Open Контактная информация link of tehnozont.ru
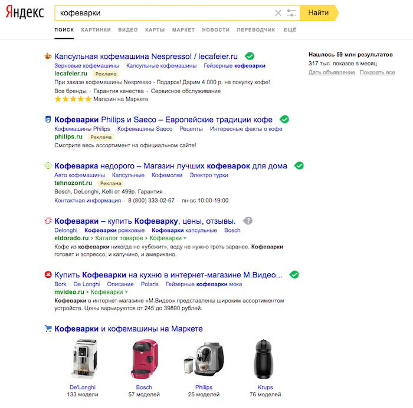This screenshot has height=408, width=413. 88,200
